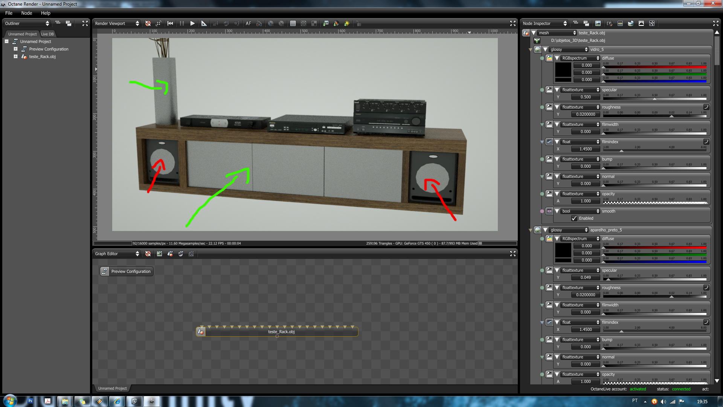The width and height of the screenshot is (723, 407).
Task: Save render image icon in viewport toolbar
Action: pos(326,23)
